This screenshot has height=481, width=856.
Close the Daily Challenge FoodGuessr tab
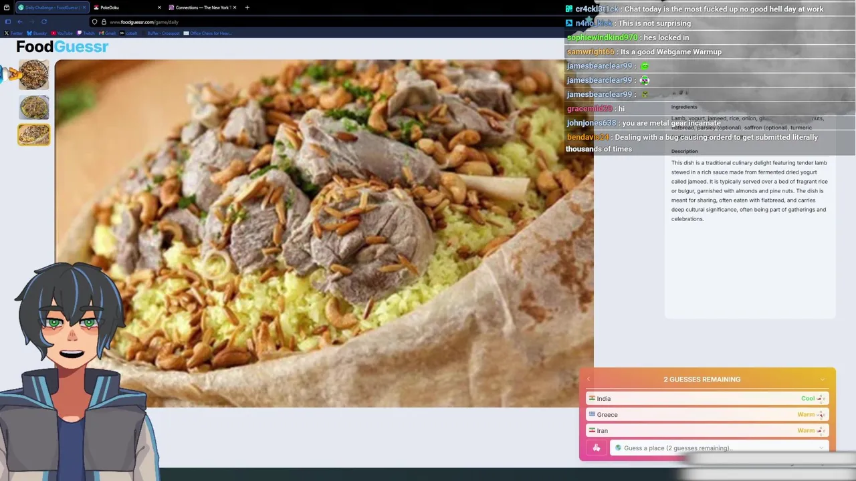point(84,7)
